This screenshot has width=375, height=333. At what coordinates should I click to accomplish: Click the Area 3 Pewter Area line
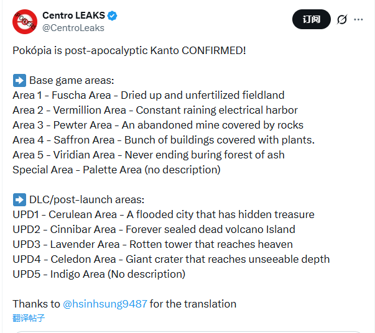point(158,125)
